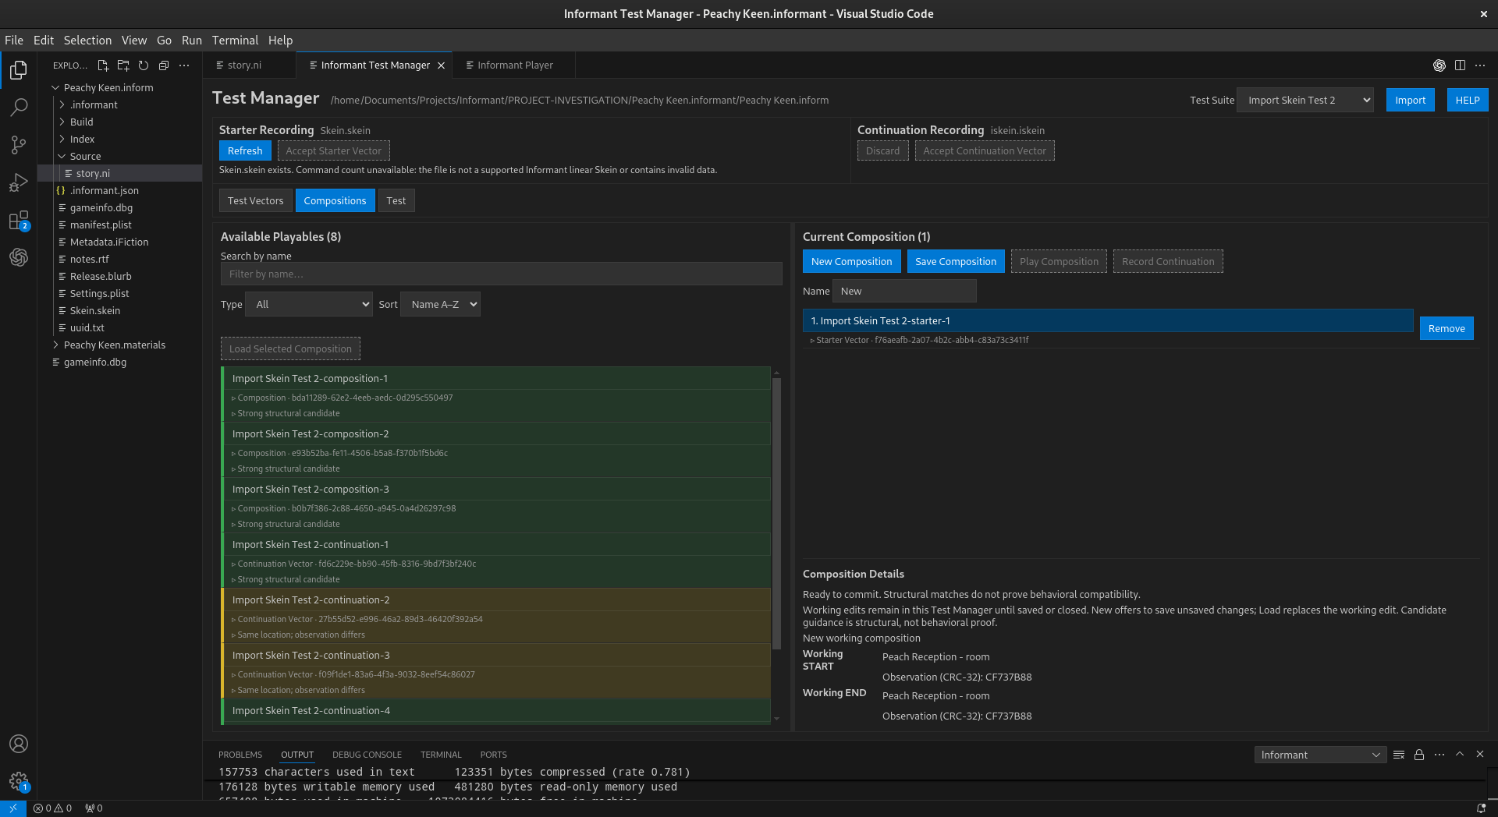Open the Search view in activity bar

[19, 107]
